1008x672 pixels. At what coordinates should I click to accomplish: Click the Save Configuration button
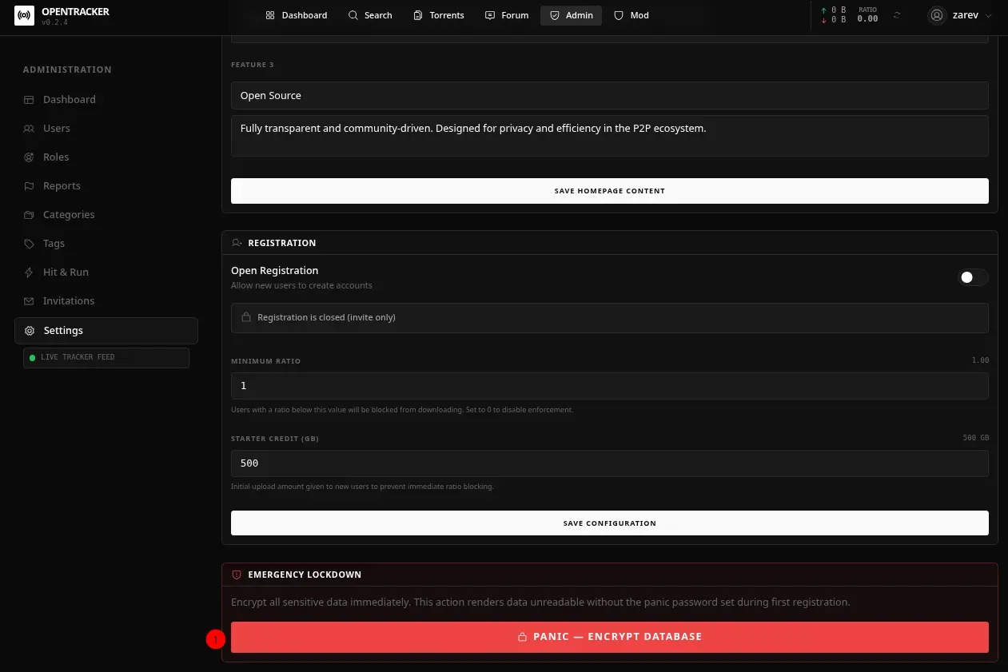tap(609, 523)
